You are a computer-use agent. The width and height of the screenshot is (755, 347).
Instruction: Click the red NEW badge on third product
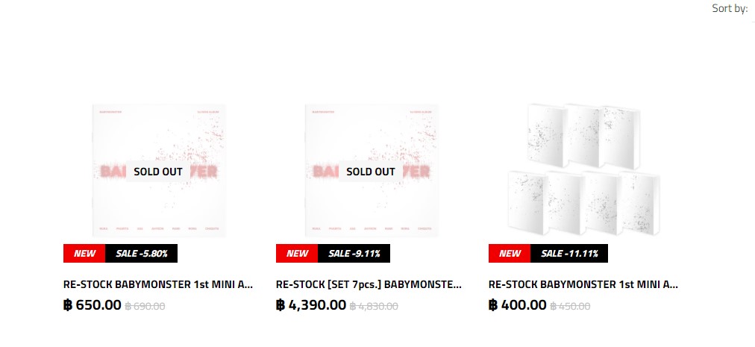[510, 254]
